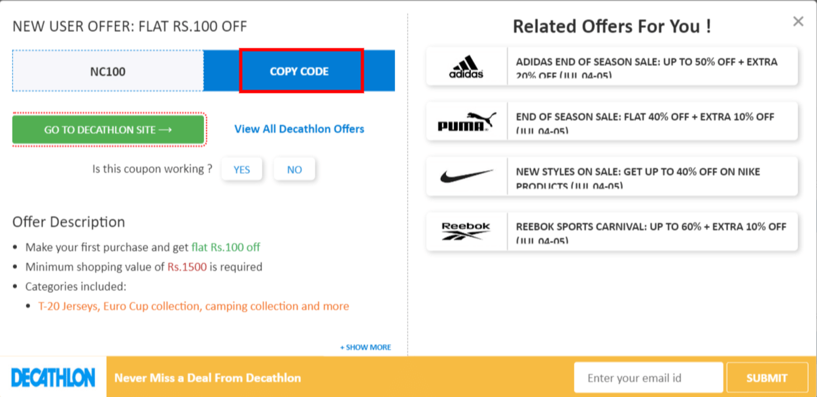Copy the coupon code NC100
The width and height of the screenshot is (817, 397).
[x=301, y=71]
